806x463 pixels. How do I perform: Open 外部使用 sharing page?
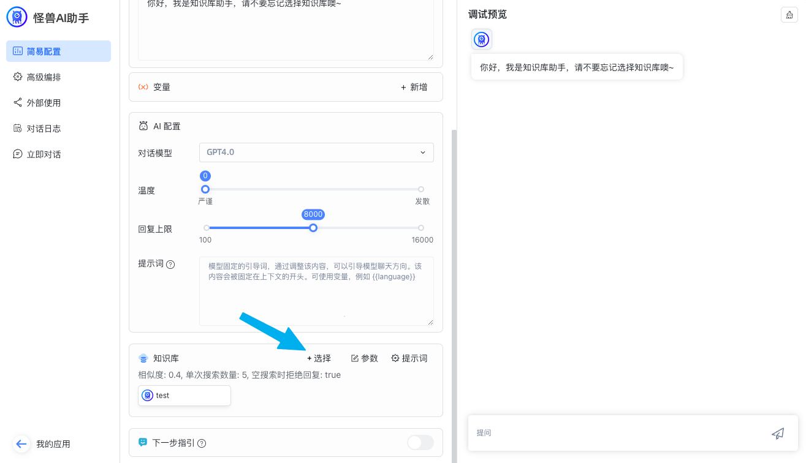[x=58, y=103]
